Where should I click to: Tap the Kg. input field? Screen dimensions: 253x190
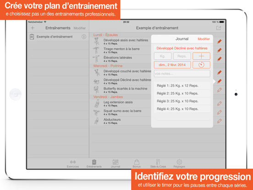[x=163, y=56]
